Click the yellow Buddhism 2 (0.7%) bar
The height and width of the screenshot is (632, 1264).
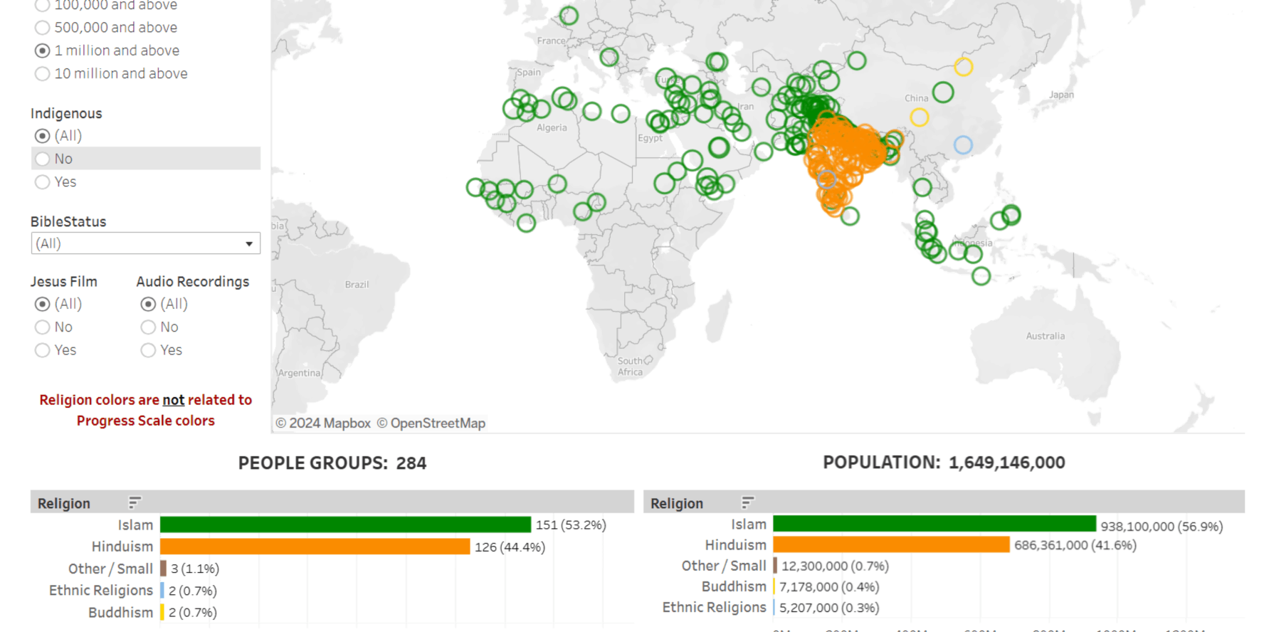point(162,612)
